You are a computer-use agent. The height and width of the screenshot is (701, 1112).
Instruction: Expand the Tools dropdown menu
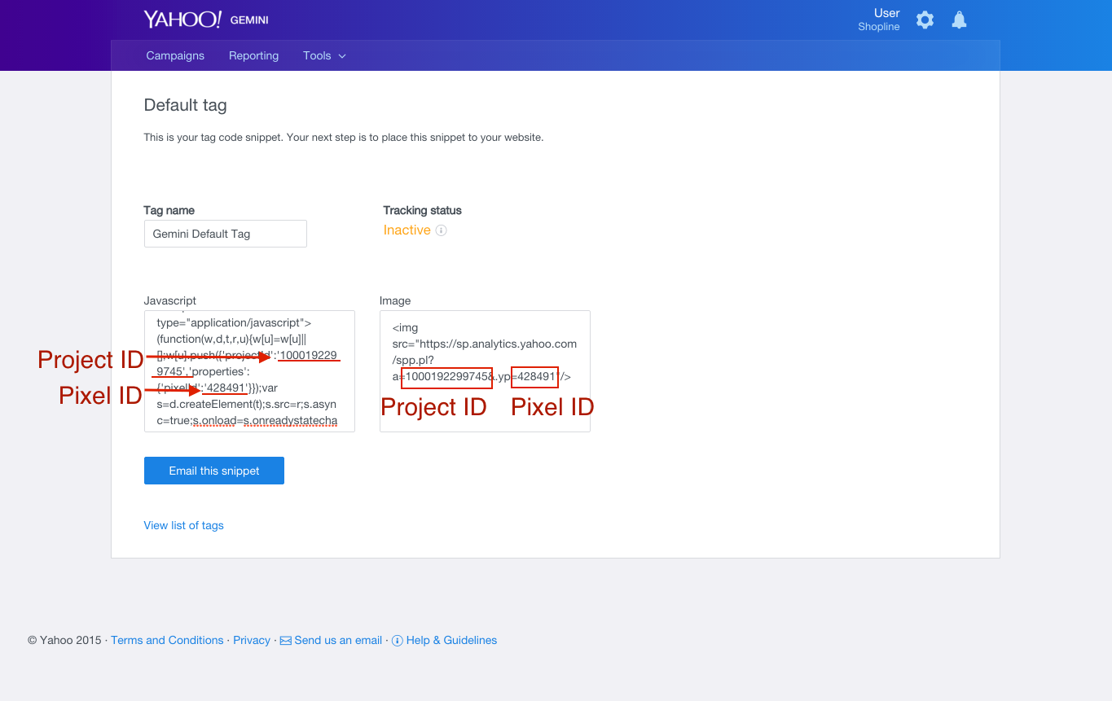click(324, 55)
